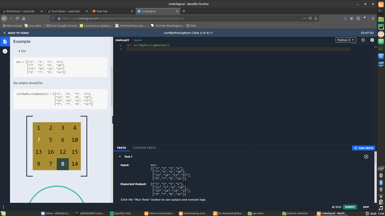Switch to the New Tab browser tab

(x=112, y=11)
